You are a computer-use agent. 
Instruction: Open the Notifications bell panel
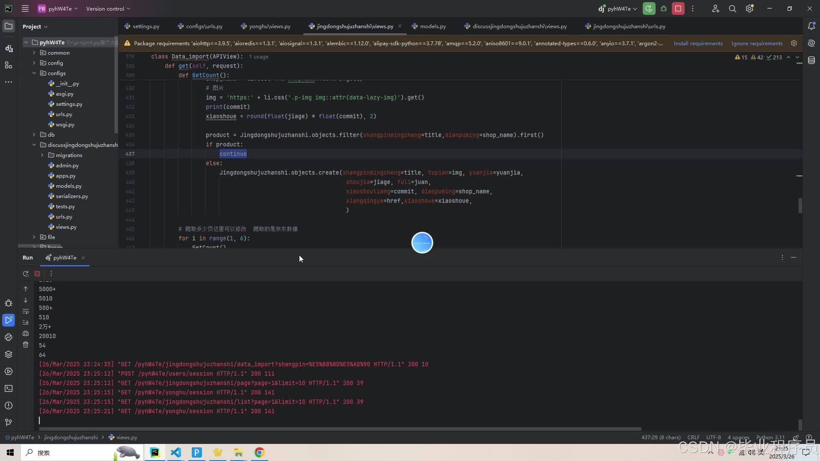click(x=811, y=26)
